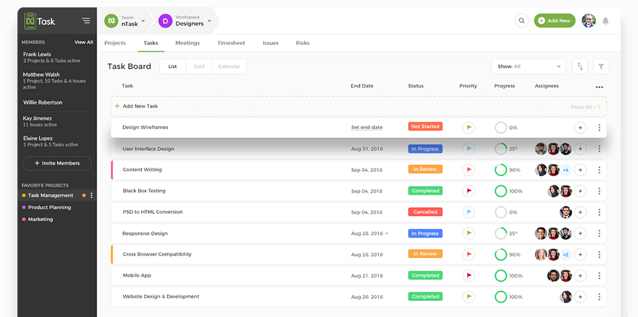
Task: Open more options for Mobile App task
Action: (599, 276)
